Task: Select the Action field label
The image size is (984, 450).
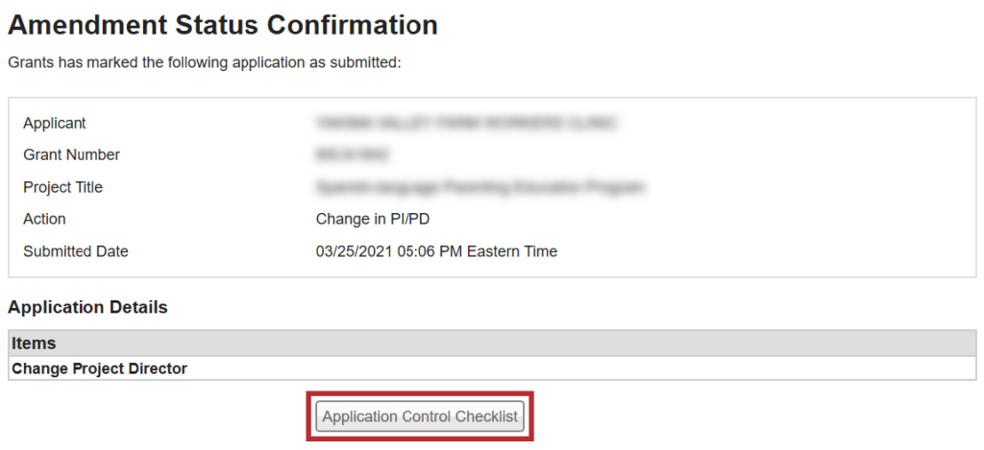Action: 44,219
